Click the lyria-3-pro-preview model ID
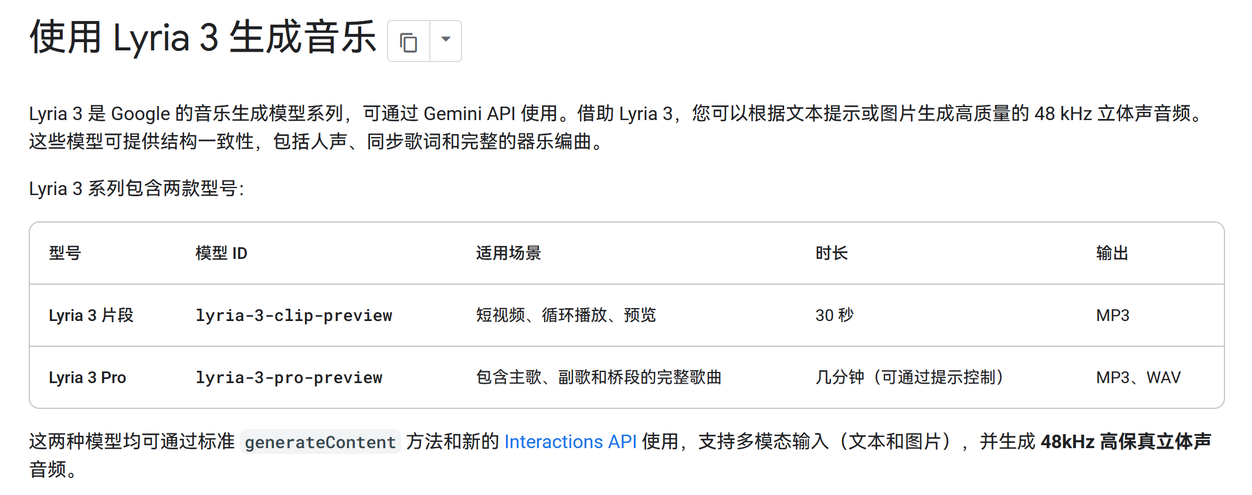 [x=289, y=378]
